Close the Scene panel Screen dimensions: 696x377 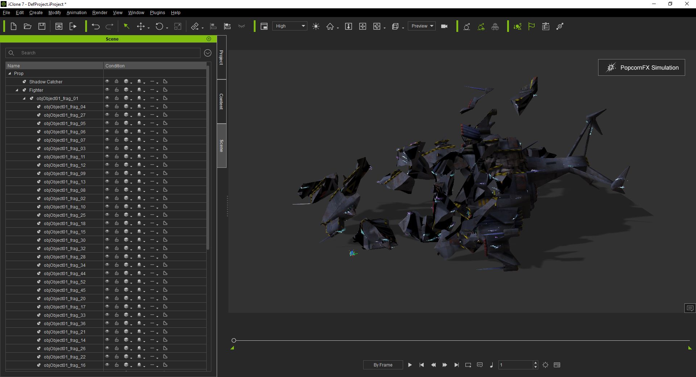(x=209, y=39)
